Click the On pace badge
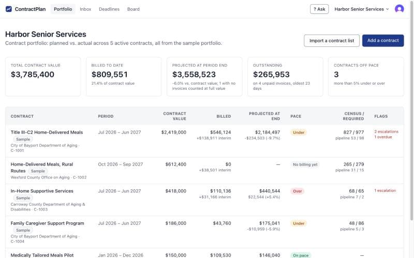The image size is (414, 258). 301,255
